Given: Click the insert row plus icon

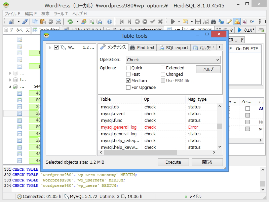Looking at the screenshot, I should tap(137, 22).
